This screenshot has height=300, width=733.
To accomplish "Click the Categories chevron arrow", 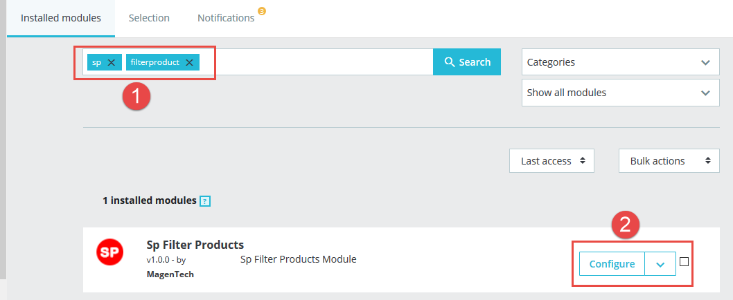I will coord(705,62).
